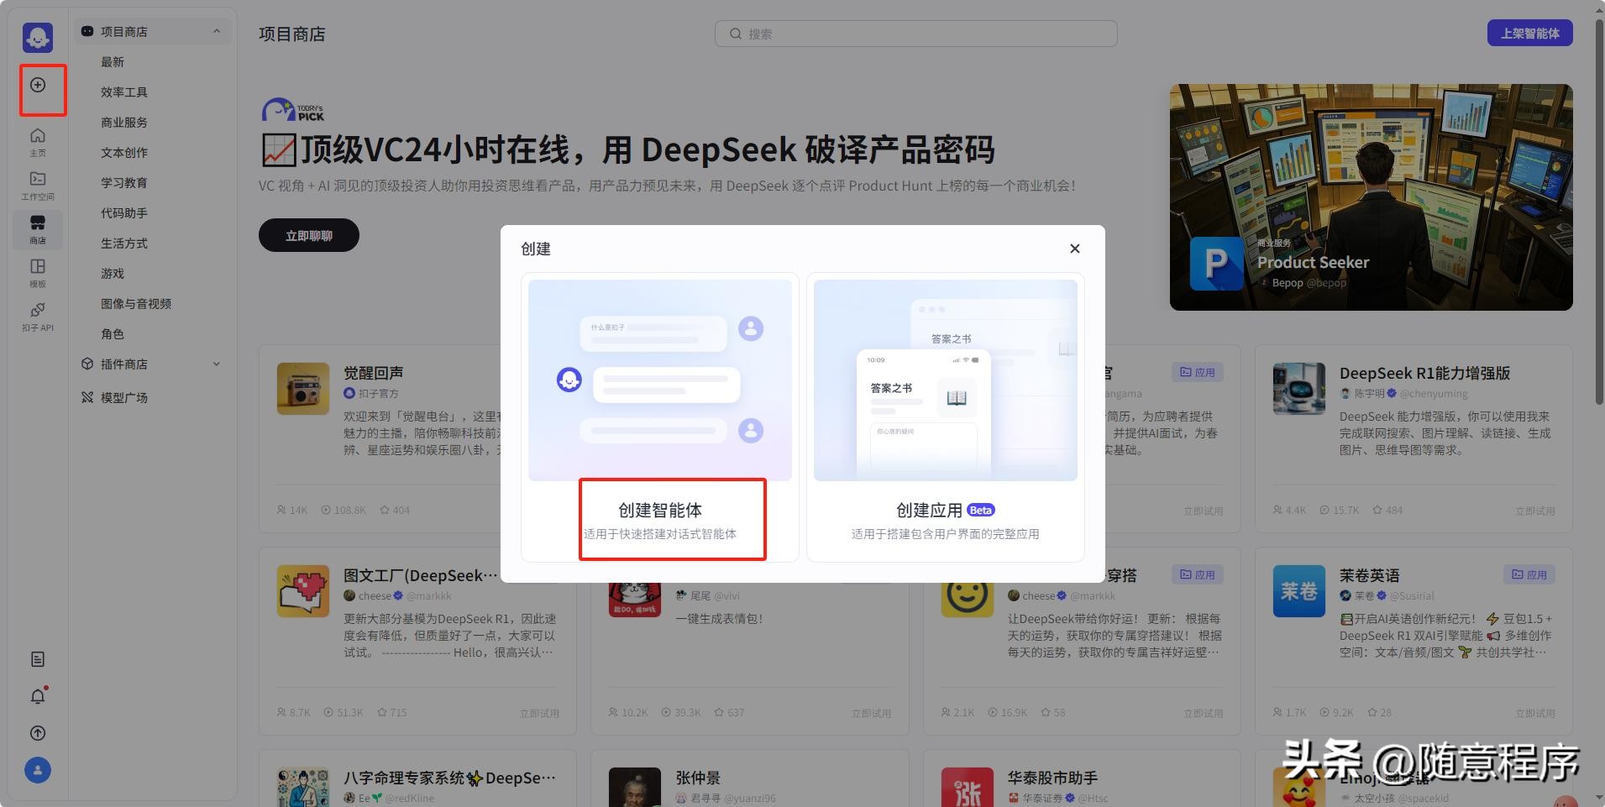Open 工作空间 workspace icon

coord(38,185)
